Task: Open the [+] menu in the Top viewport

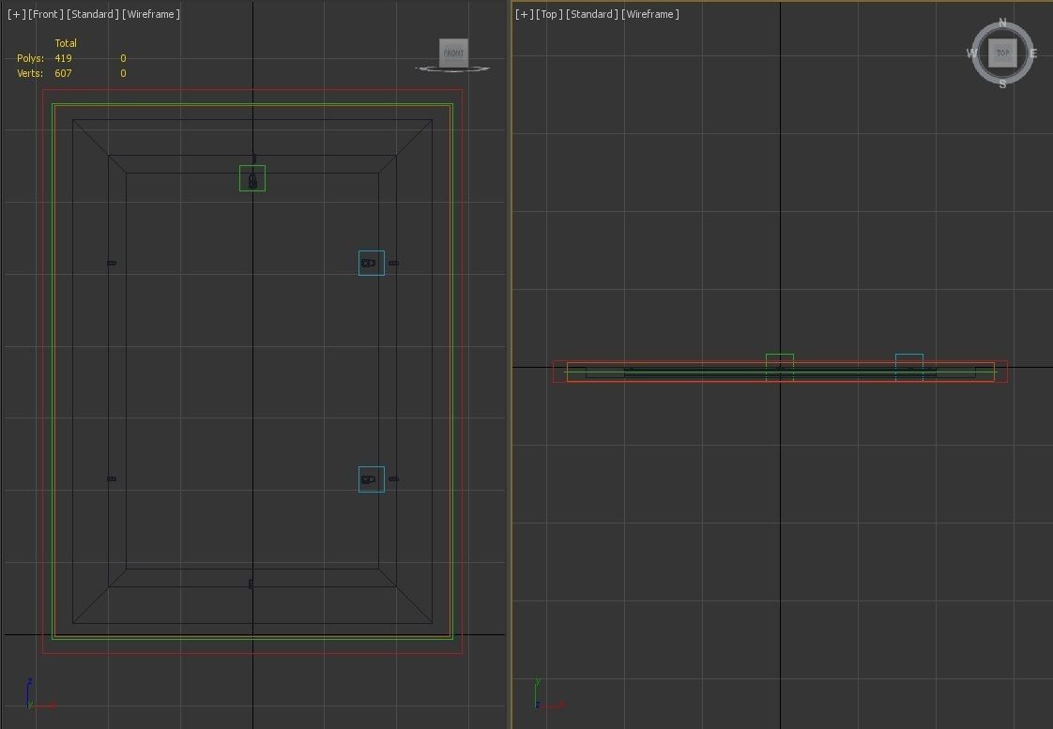Action: [525, 14]
